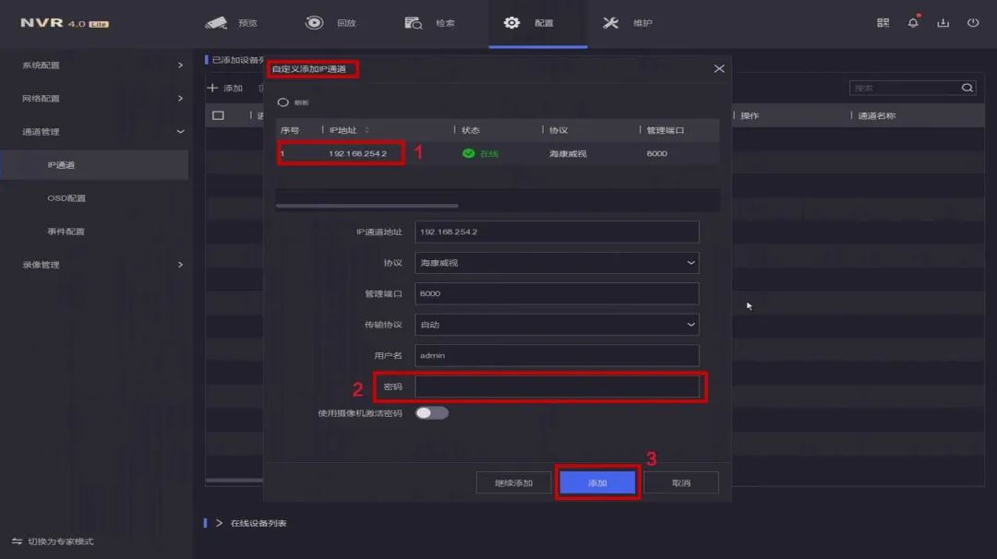Check the select-all checkbox in table header

[219, 116]
